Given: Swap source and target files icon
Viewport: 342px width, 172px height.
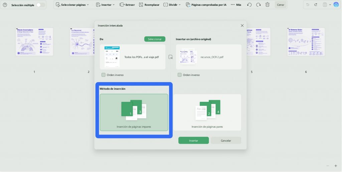Looking at the screenshot, I should pos(171,57).
